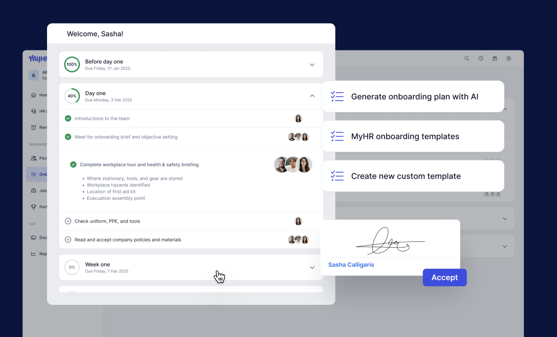Click the Reports chart icon in sidebar
Image resolution: width=557 pixels, height=337 pixels.
tap(34, 254)
